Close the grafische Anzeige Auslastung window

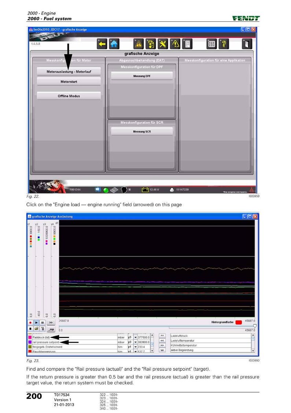coord(255,216)
